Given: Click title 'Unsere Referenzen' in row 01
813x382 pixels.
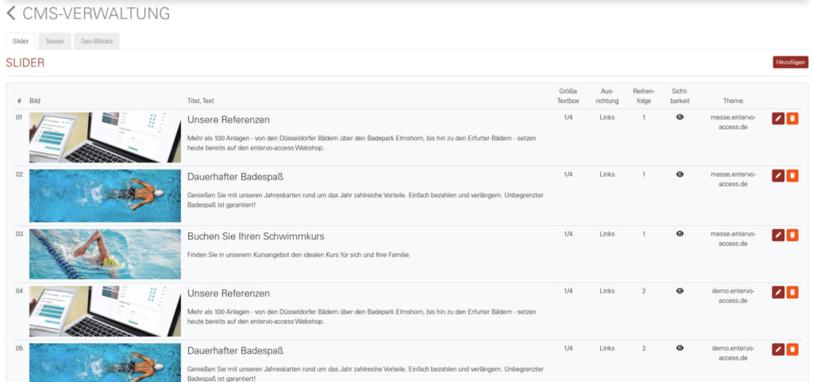Looking at the screenshot, I should pyautogui.click(x=228, y=120).
